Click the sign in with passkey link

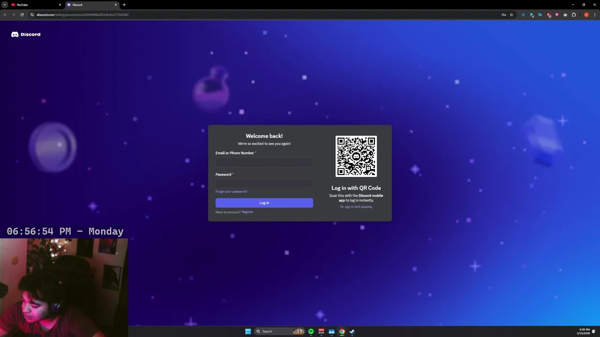point(356,207)
